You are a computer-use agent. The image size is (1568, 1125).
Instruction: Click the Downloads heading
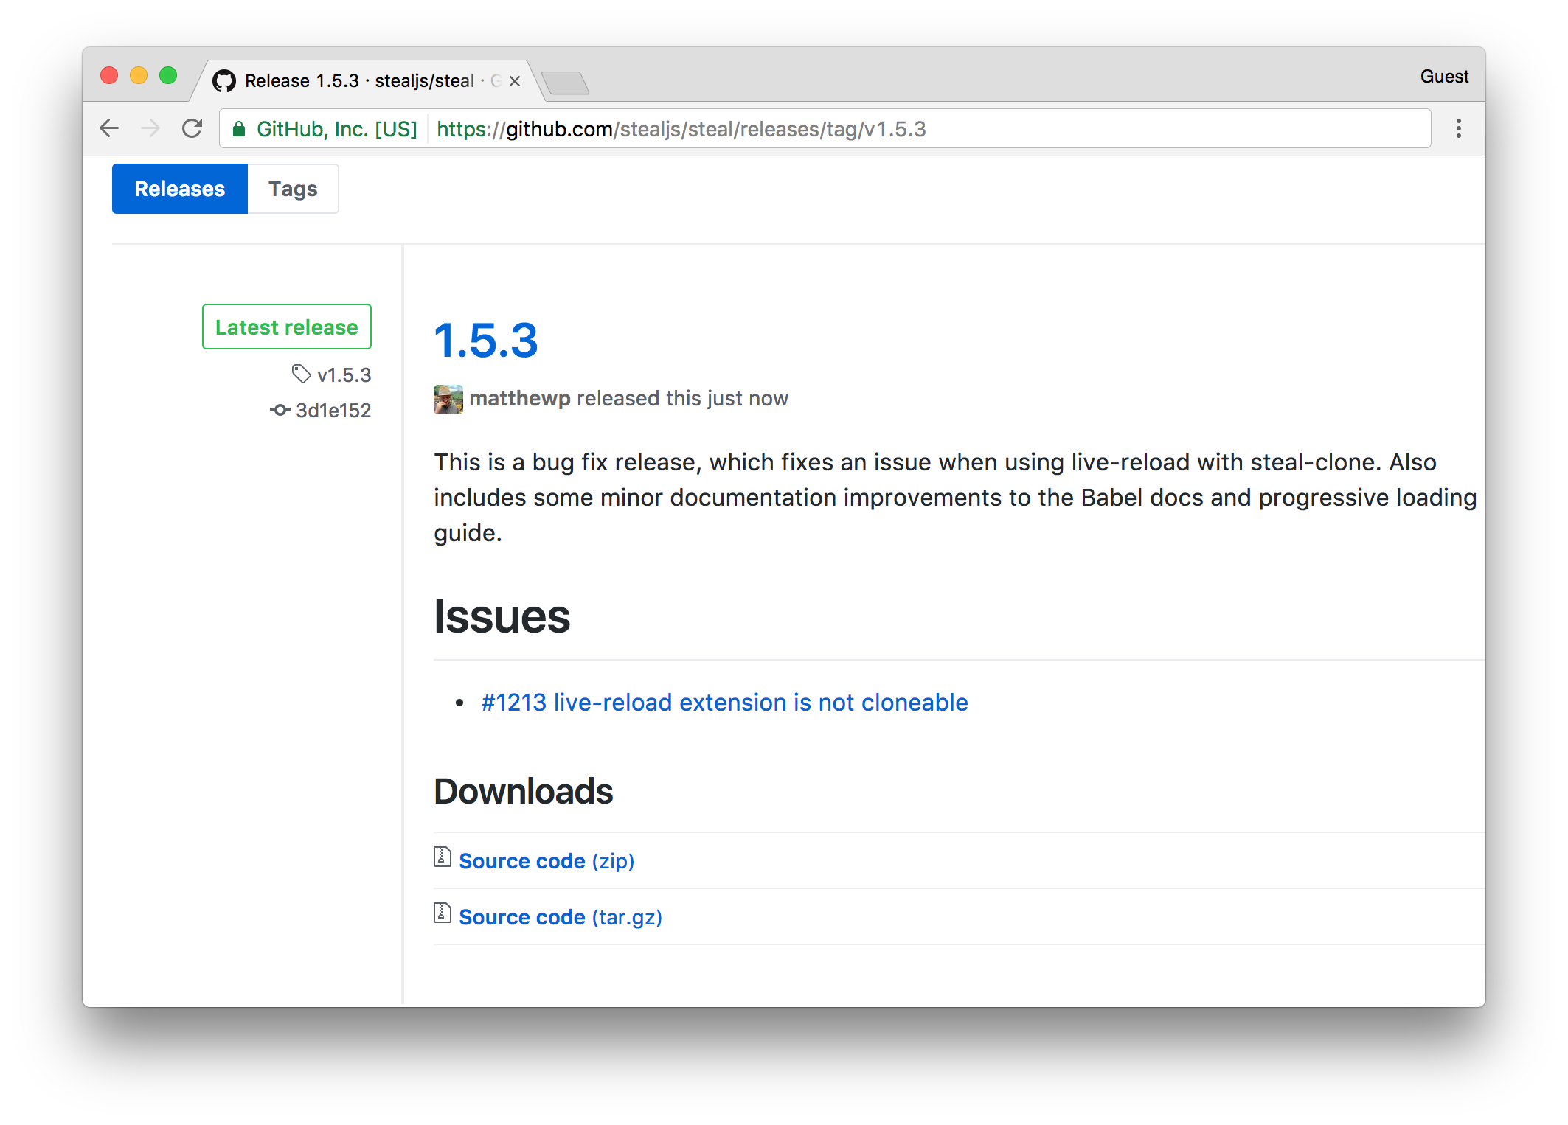[524, 792]
